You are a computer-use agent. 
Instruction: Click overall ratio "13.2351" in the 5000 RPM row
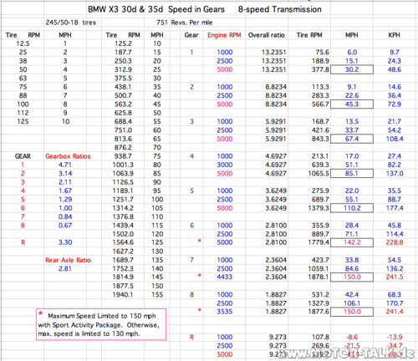click(273, 69)
